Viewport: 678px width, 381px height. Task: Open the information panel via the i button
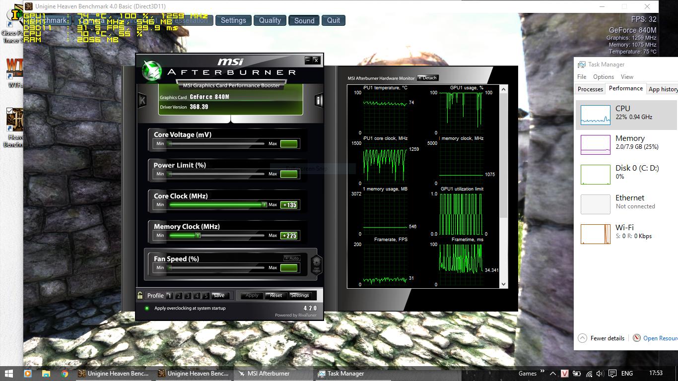coord(319,101)
